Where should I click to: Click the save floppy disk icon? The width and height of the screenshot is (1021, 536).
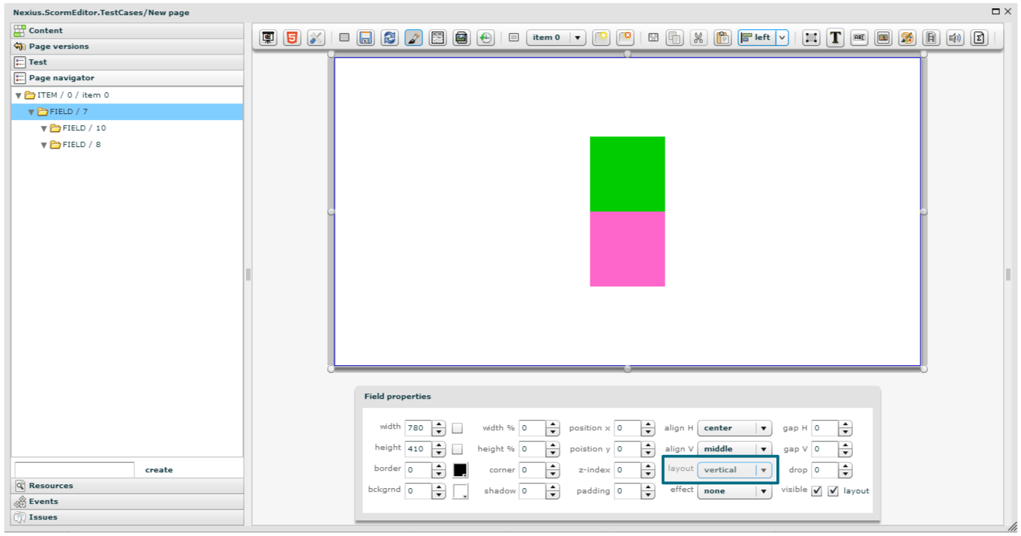pos(365,37)
